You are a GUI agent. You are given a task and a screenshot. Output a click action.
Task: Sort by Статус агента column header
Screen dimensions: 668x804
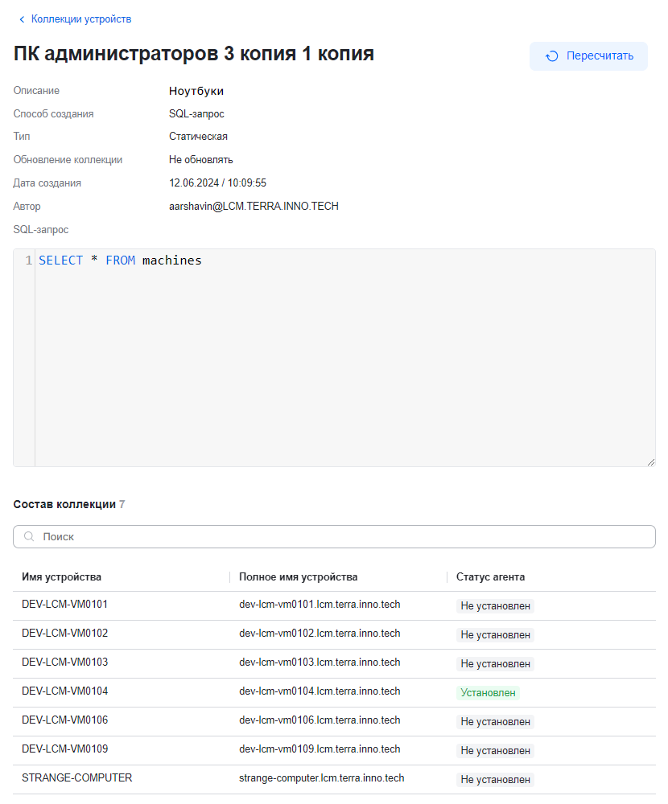click(x=490, y=577)
